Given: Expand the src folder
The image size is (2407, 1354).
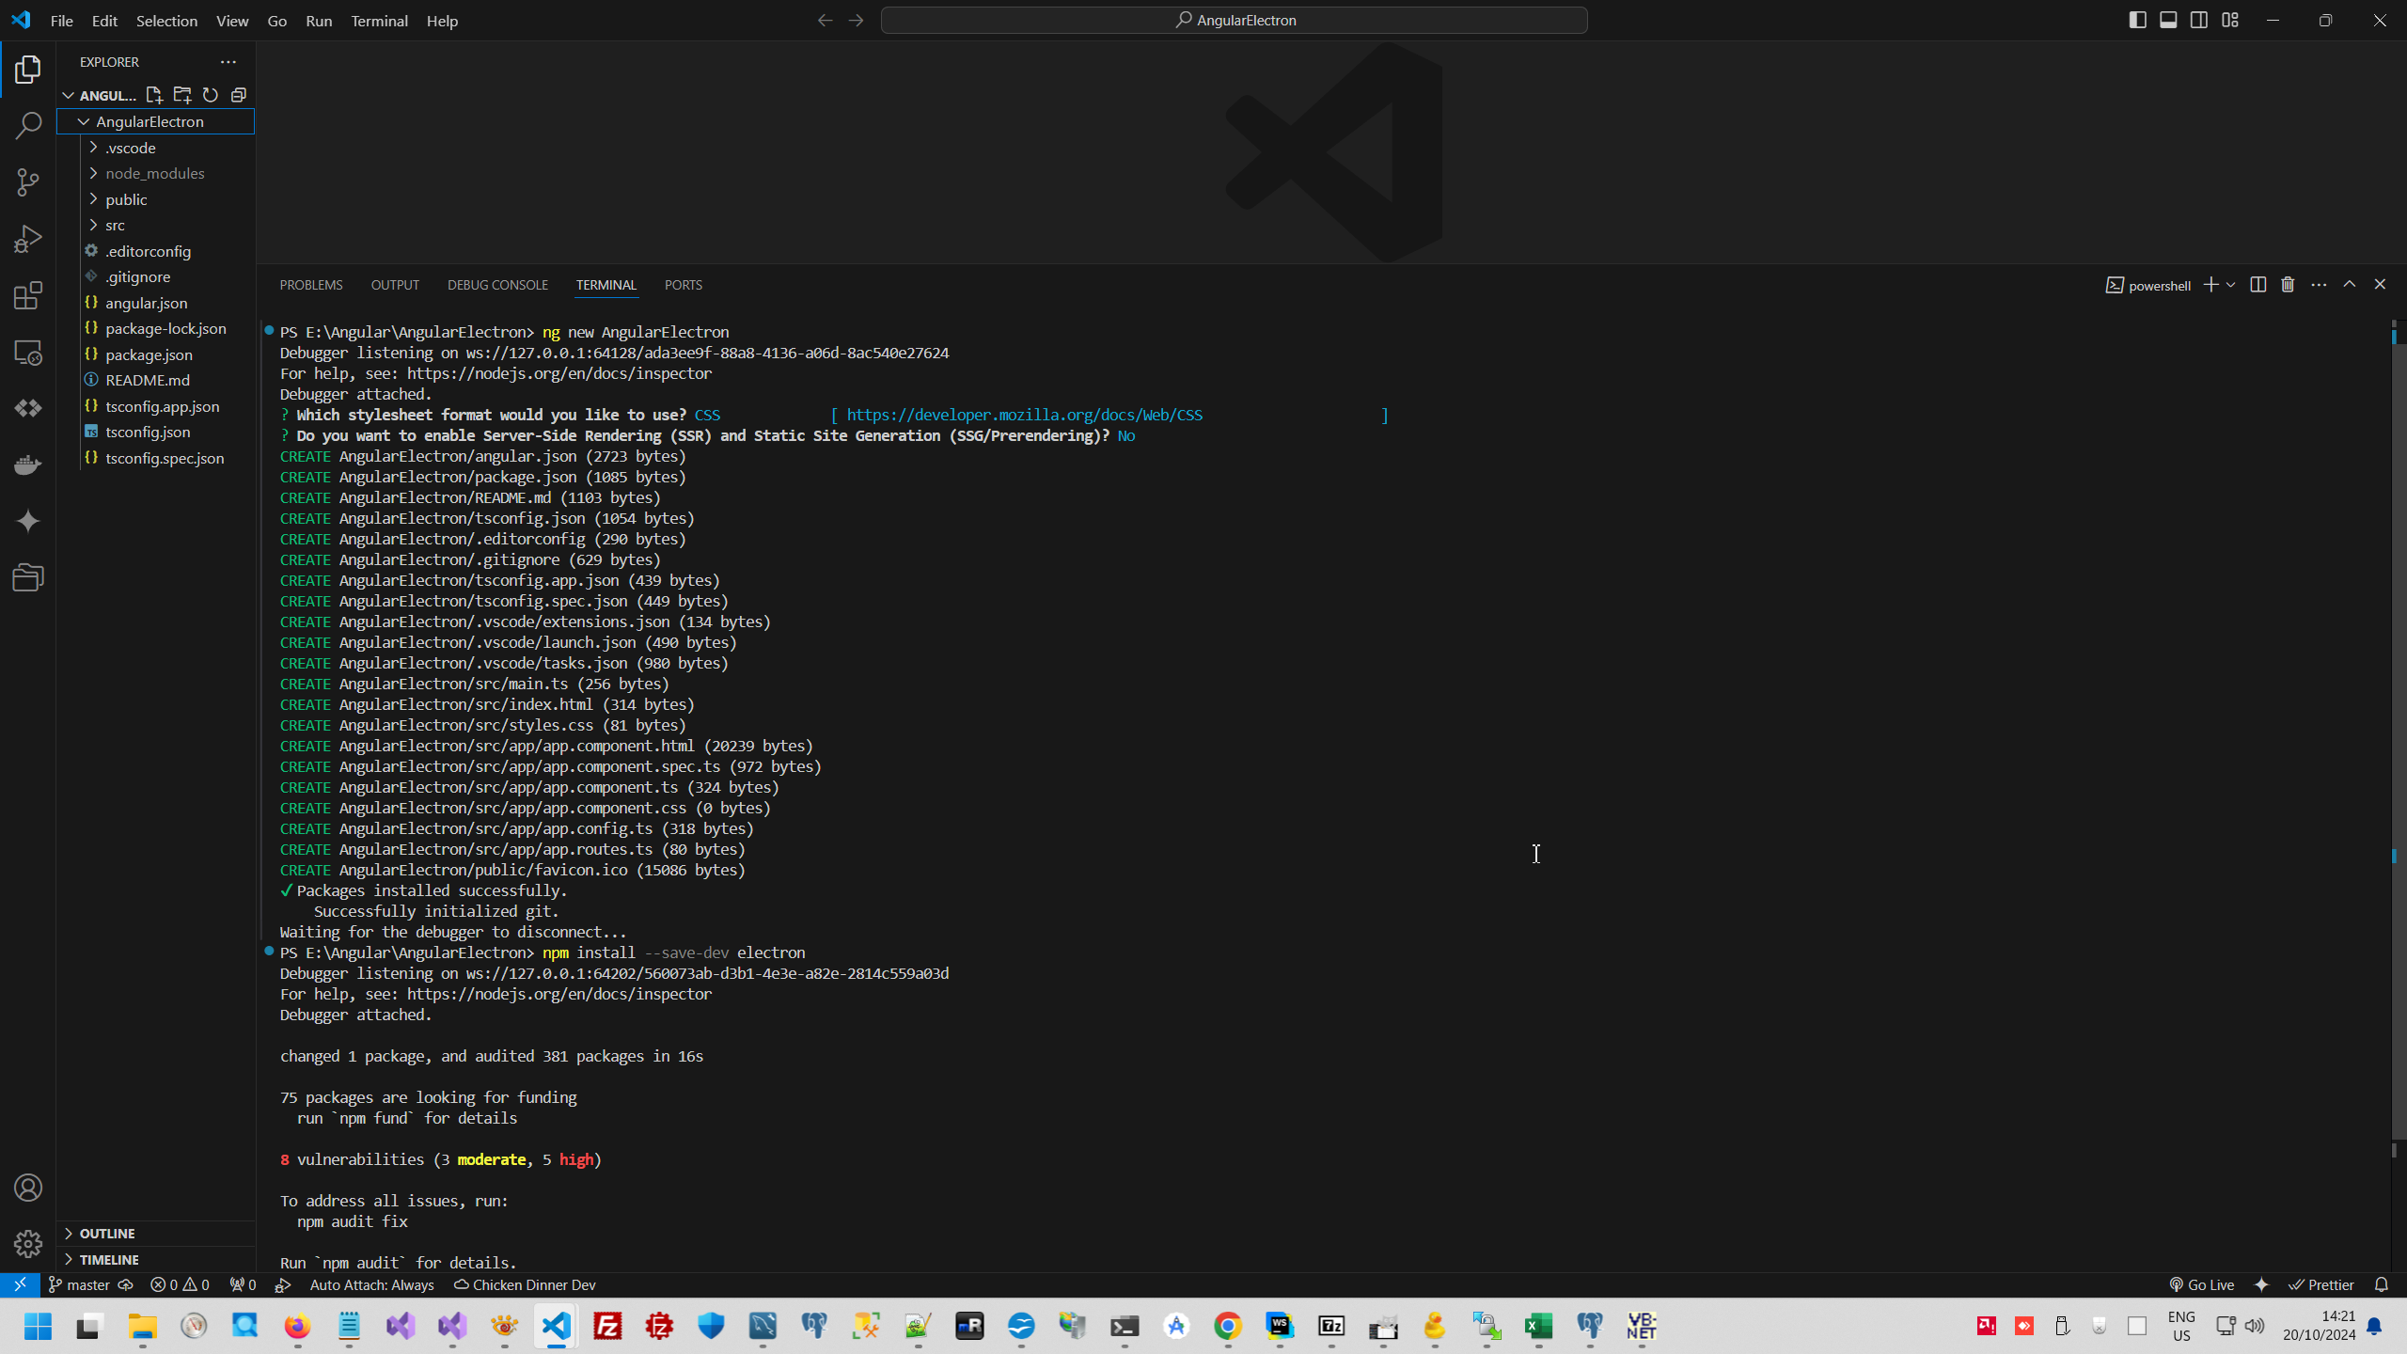Looking at the screenshot, I should [x=115, y=226].
